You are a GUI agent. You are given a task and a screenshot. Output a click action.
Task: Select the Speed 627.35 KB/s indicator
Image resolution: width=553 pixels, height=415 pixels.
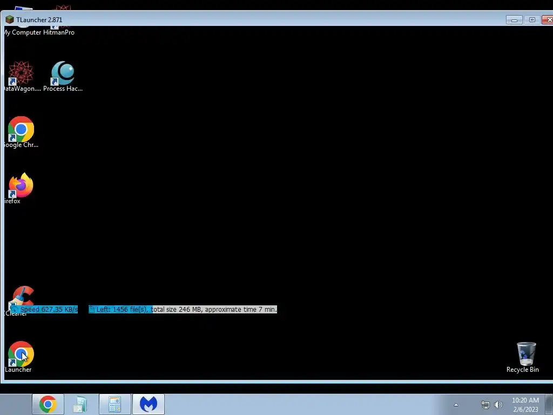44,310
